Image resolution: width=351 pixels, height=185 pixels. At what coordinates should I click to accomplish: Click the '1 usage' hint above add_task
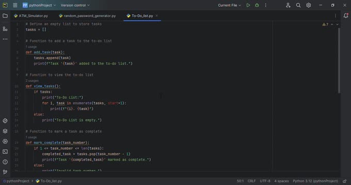31,47
